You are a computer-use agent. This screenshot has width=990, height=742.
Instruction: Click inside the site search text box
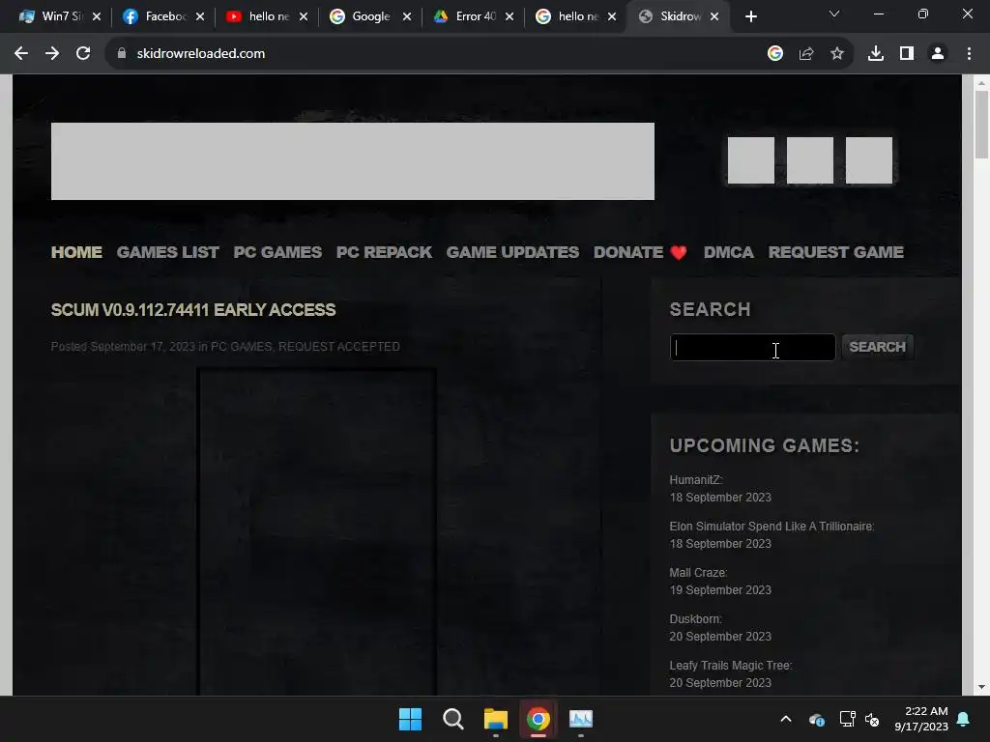coord(752,347)
